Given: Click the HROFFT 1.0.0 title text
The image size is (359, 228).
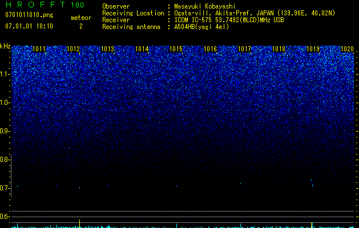Looking at the screenshot, I should point(45,5).
